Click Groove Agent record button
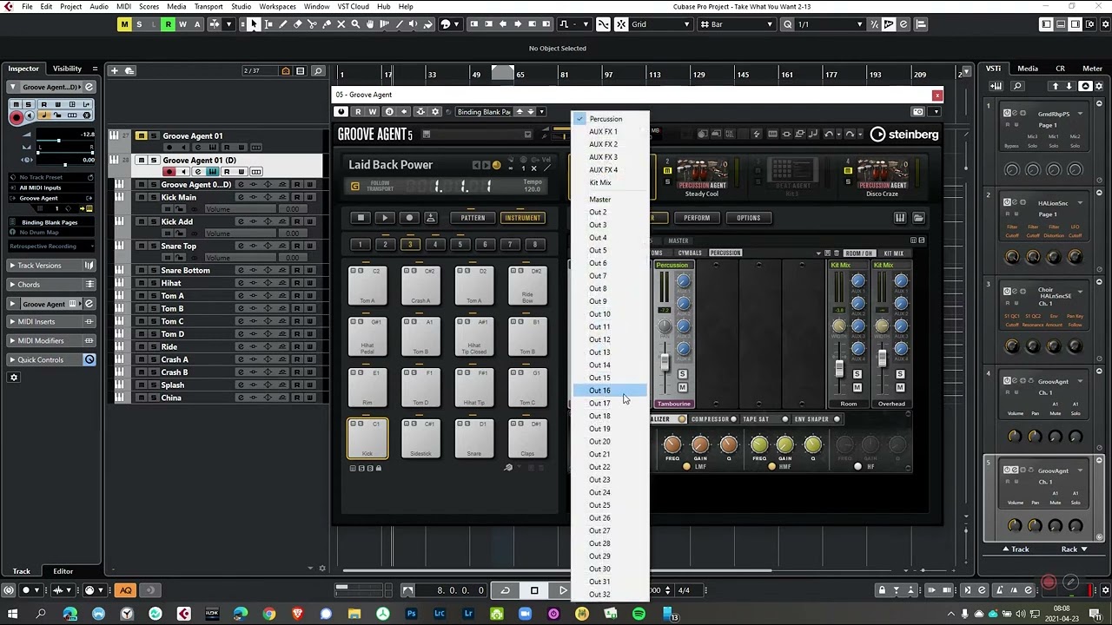Viewport: 1112px width, 625px height. (x=409, y=218)
